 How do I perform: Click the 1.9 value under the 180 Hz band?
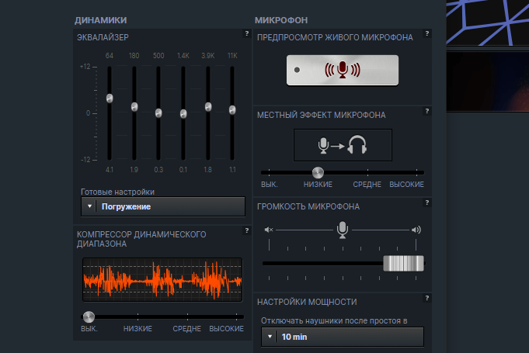[134, 169]
